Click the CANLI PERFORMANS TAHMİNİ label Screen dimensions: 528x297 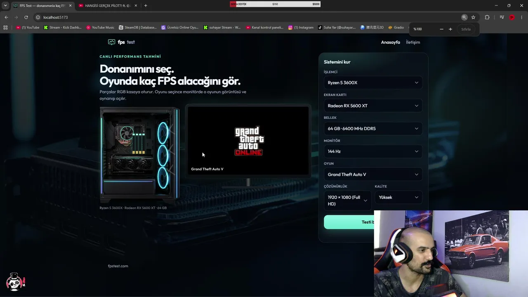click(130, 57)
